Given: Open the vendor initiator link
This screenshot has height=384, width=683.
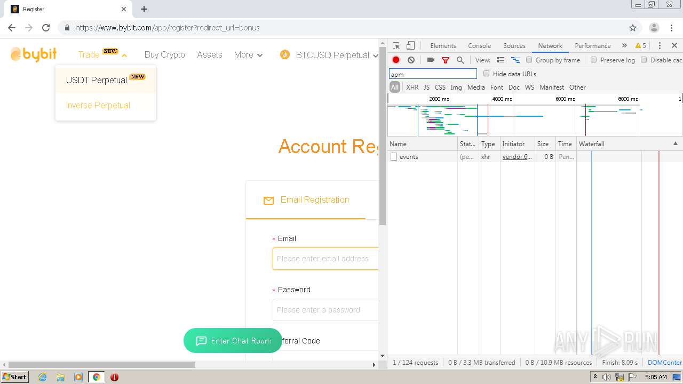Looking at the screenshot, I should (517, 157).
